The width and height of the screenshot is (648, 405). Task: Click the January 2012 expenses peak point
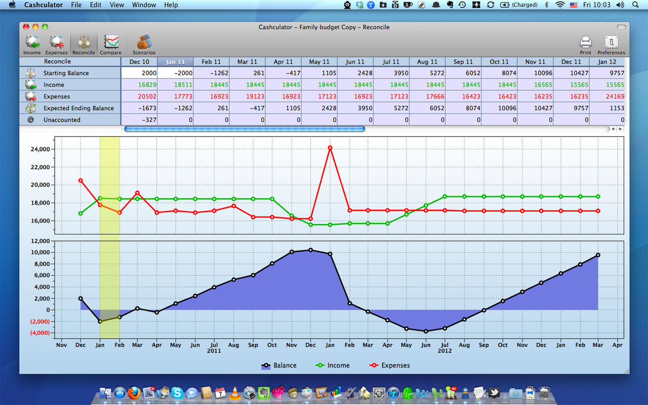pyautogui.click(x=330, y=148)
